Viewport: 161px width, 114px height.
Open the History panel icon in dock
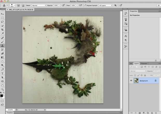[x=126, y=13]
